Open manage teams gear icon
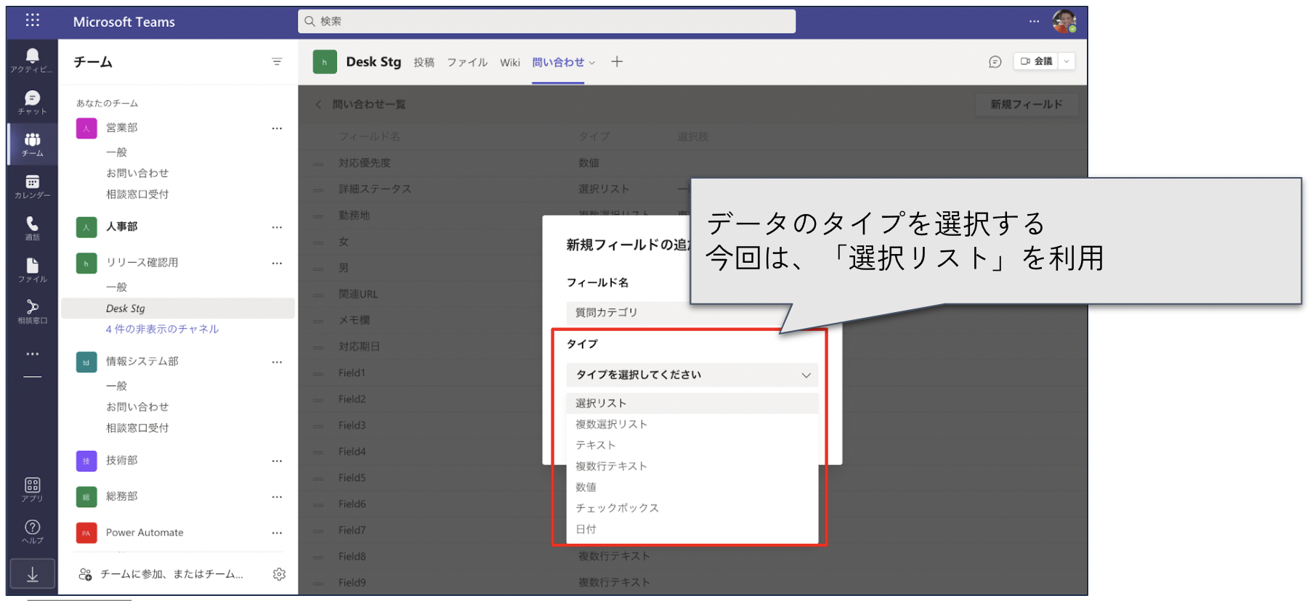Viewport: 1315px width, 601px height. tap(279, 574)
